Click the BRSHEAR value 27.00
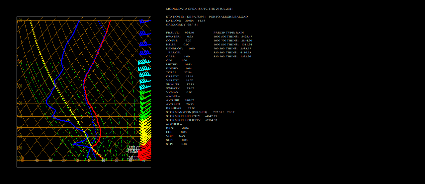 click(192, 108)
